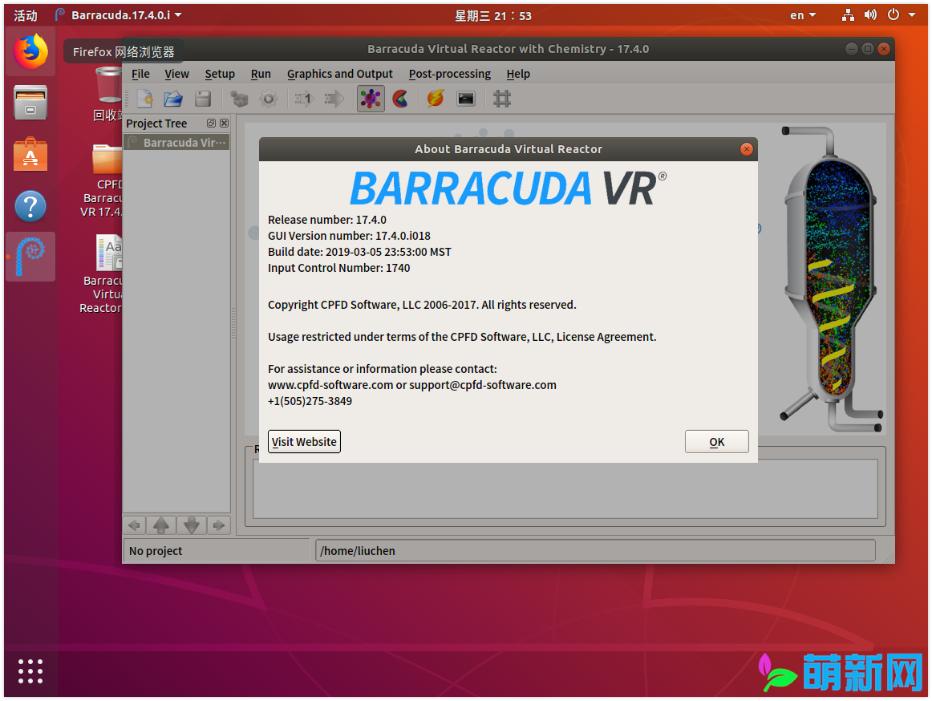Open the Post-processing menu

tap(449, 73)
